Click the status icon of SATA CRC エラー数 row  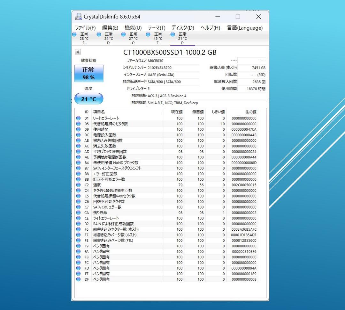pyautogui.click(x=78, y=207)
